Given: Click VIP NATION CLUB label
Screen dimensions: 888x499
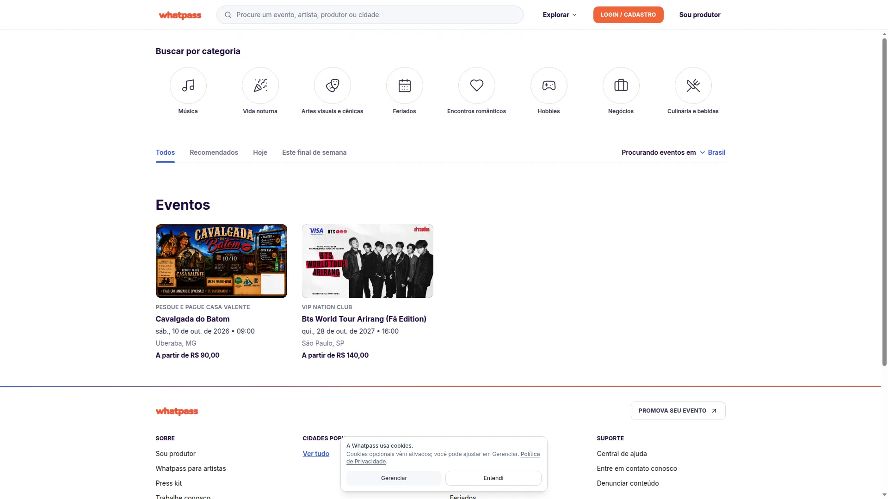Looking at the screenshot, I should click(327, 307).
